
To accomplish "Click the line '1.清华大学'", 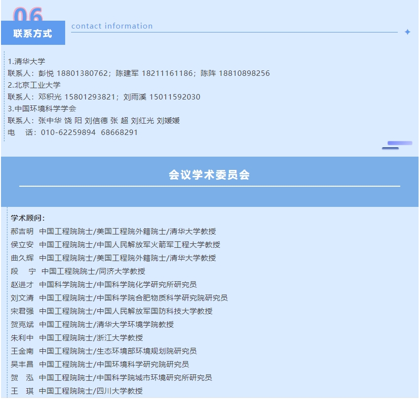I will [27, 62].
